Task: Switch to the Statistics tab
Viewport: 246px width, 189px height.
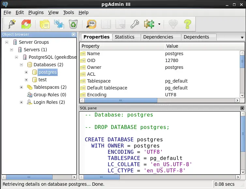Action: tap(126, 37)
